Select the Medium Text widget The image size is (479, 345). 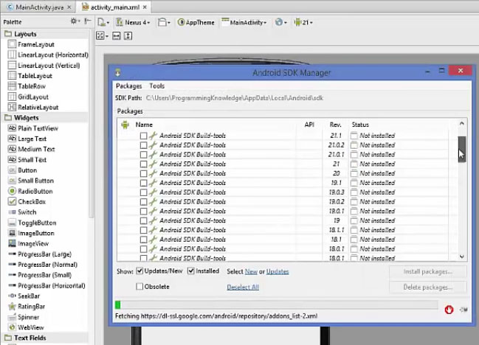32,149
